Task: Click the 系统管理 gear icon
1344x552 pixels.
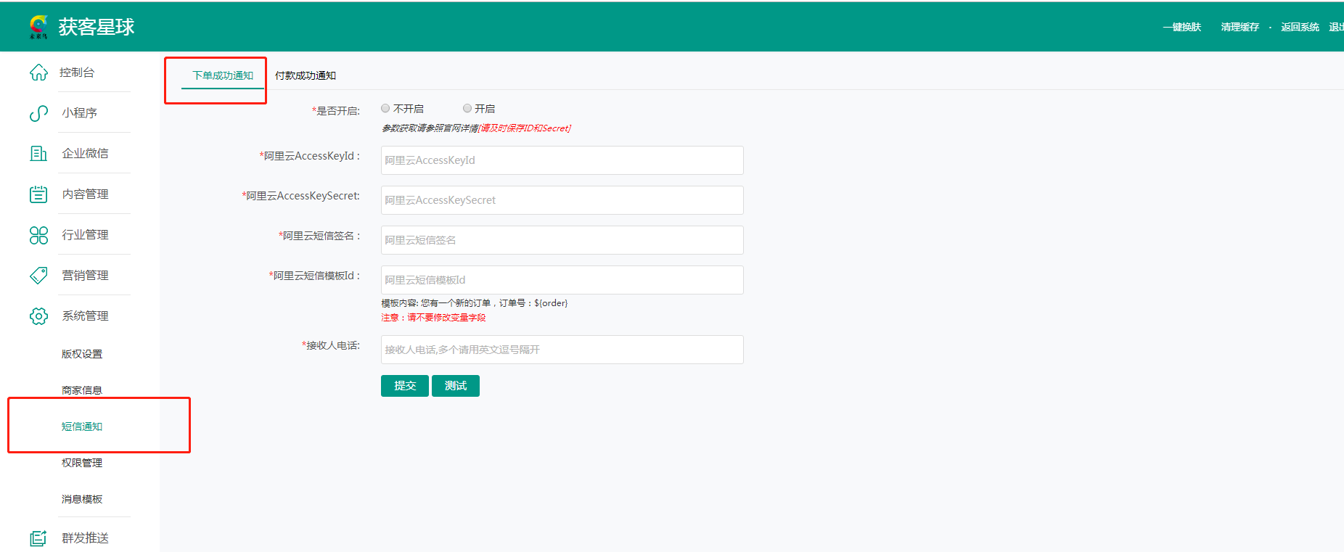Action: click(38, 316)
